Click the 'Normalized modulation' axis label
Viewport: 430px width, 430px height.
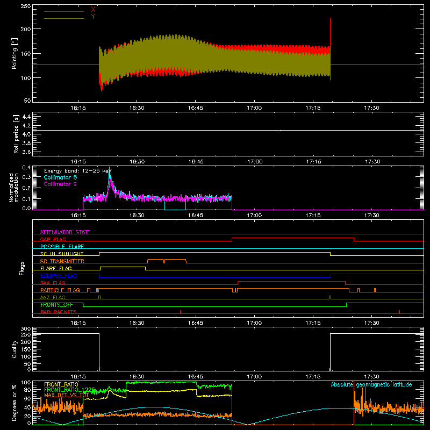[x=14, y=188]
